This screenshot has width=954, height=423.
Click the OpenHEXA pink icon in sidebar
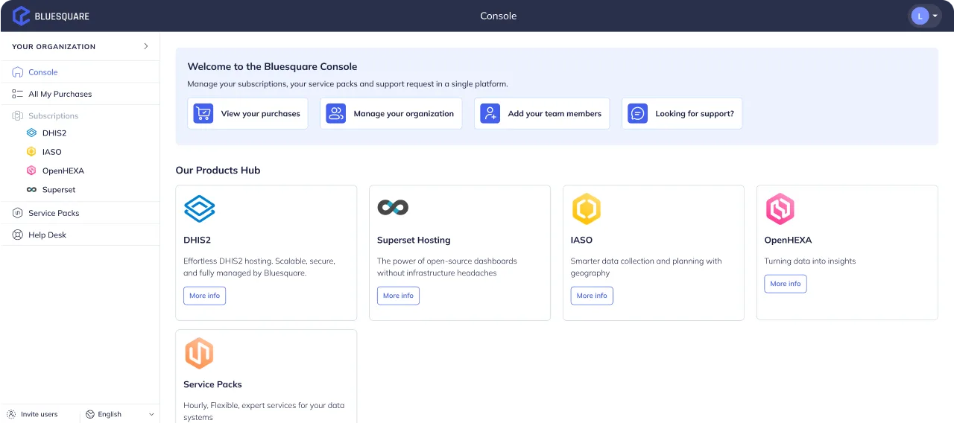[31, 171]
